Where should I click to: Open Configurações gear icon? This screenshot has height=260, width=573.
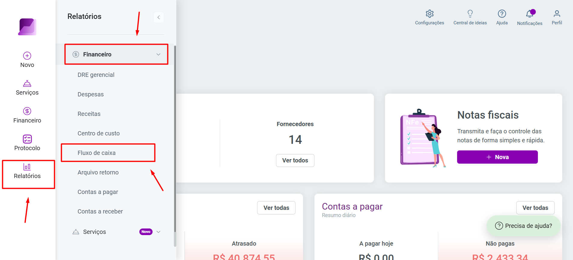(430, 14)
